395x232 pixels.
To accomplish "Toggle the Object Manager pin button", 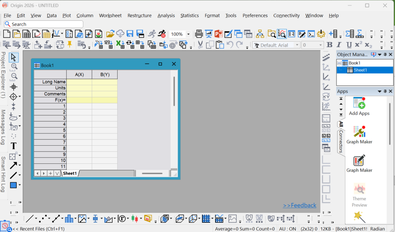I will click(385, 54).
